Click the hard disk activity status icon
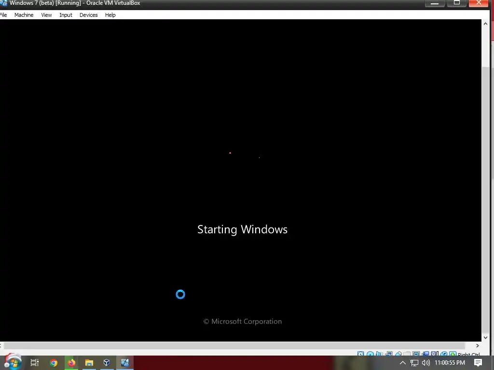Screen dimensions: 494x370 (x=360, y=354)
